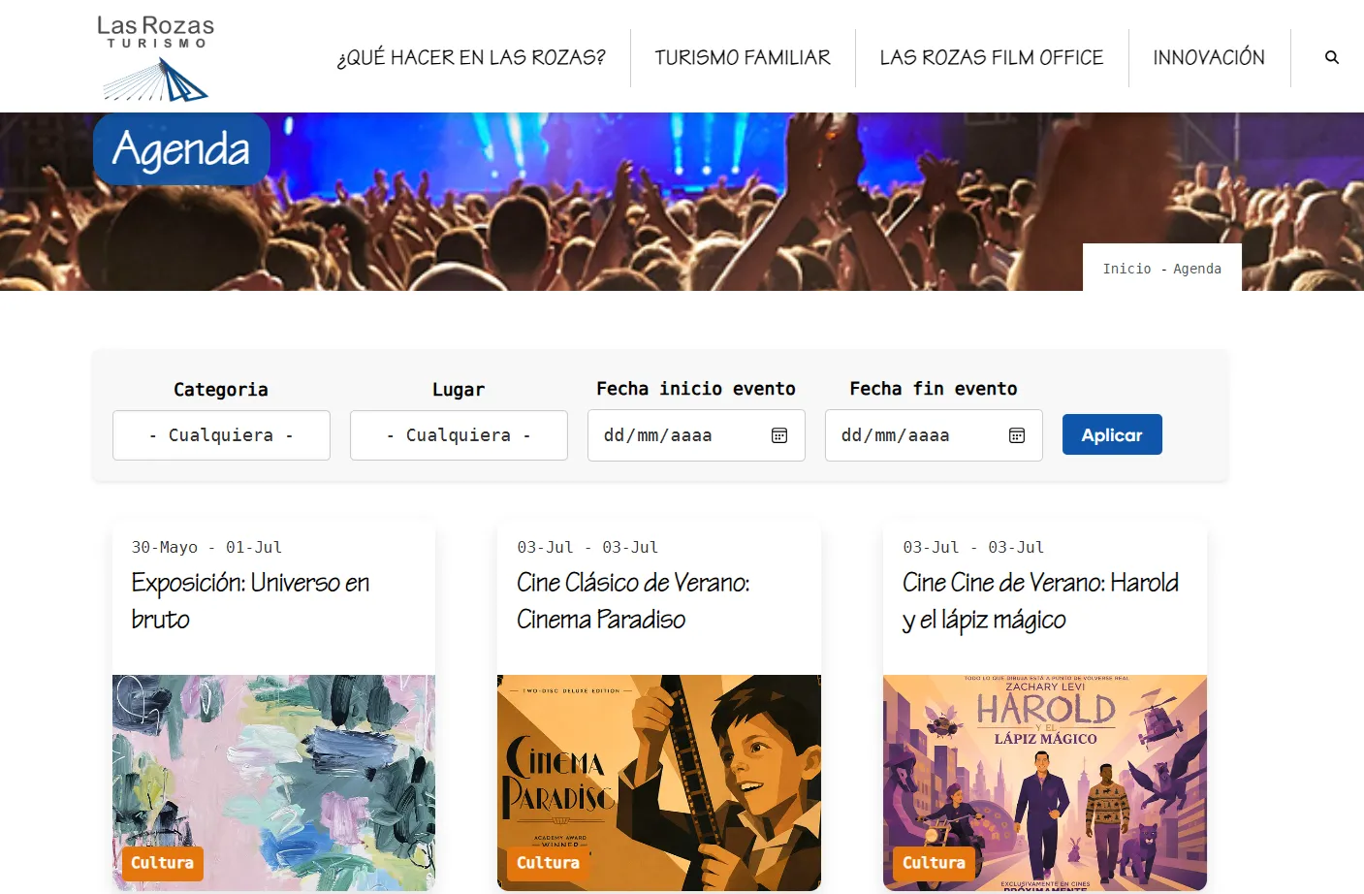The width and height of the screenshot is (1364, 894).
Task: Open event Harold y el lápiz mágico
Action: [x=1040, y=601]
